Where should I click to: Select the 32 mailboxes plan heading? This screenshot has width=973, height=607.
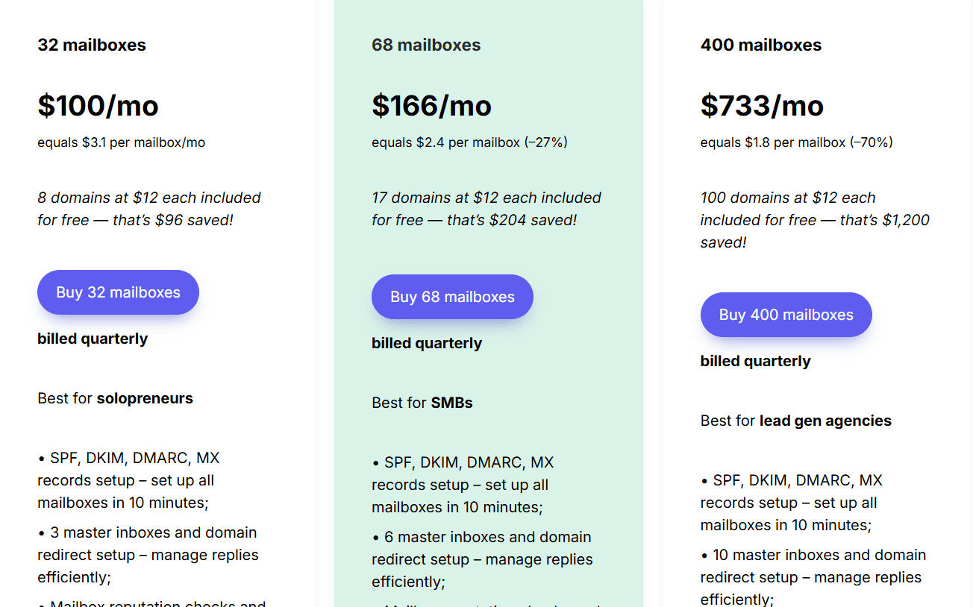[x=92, y=45]
